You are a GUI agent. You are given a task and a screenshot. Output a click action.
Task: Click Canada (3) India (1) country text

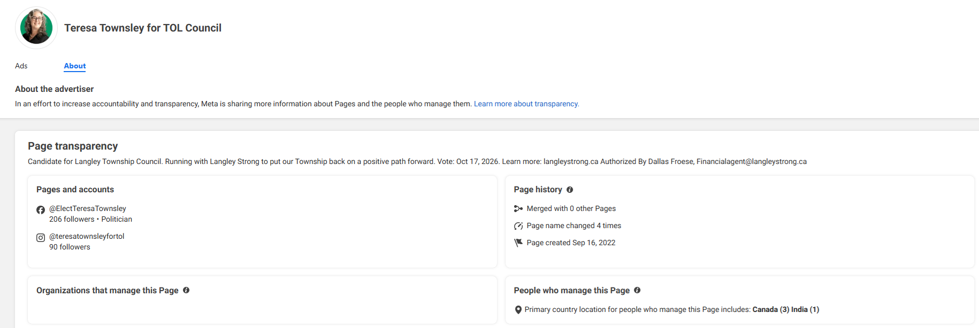pyautogui.click(x=785, y=309)
